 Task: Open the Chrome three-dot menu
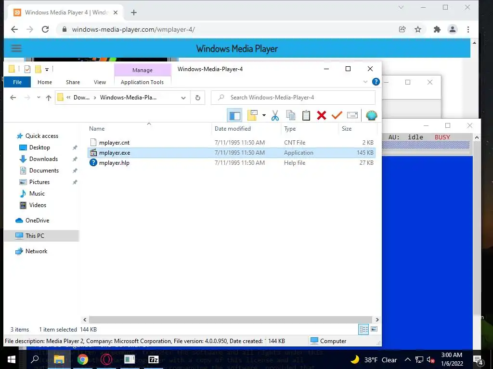(x=468, y=29)
